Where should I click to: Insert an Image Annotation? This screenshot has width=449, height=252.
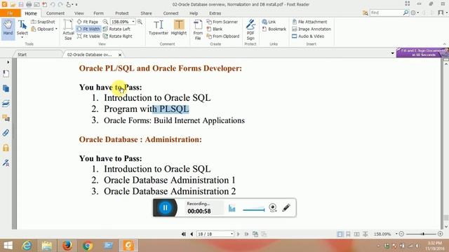(x=311, y=29)
